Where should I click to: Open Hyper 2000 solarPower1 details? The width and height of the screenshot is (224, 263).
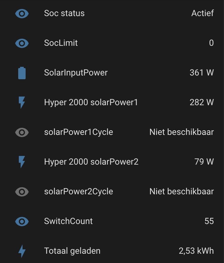point(91,102)
